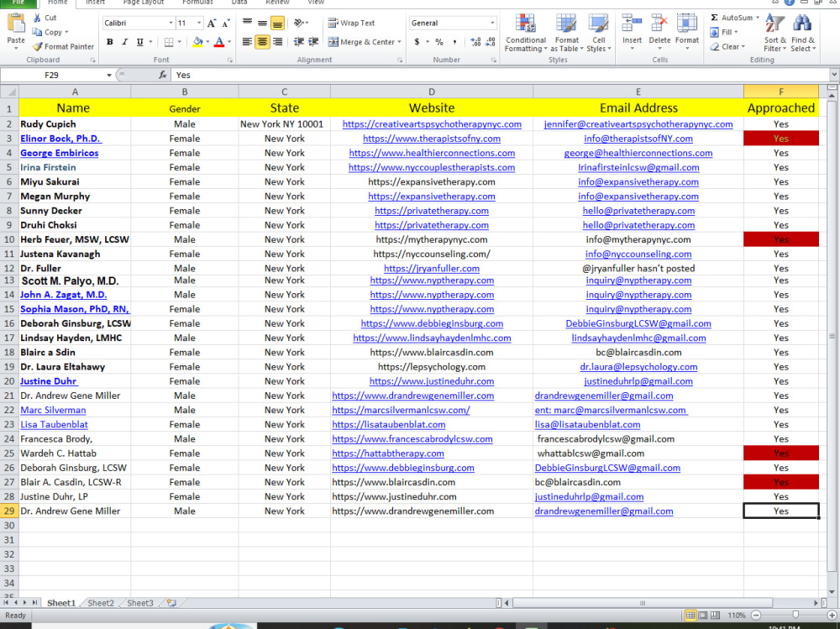Screen dimensions: 840x629
Task: Apply Accounting dollar number format
Action: [x=417, y=42]
